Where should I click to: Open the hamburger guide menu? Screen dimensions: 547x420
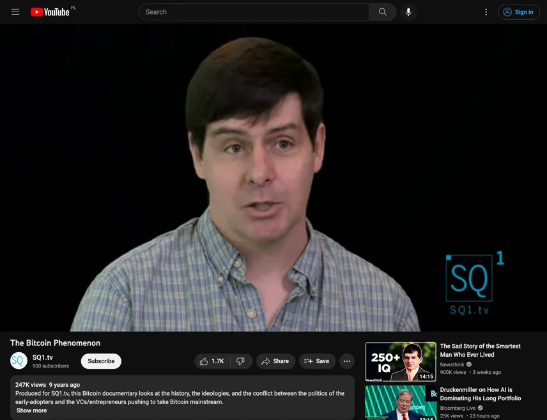tap(15, 12)
